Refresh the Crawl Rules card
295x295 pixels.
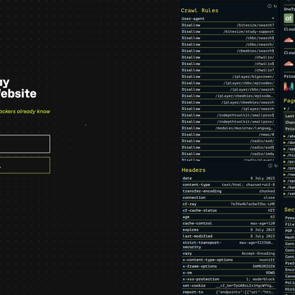coord(275,6)
